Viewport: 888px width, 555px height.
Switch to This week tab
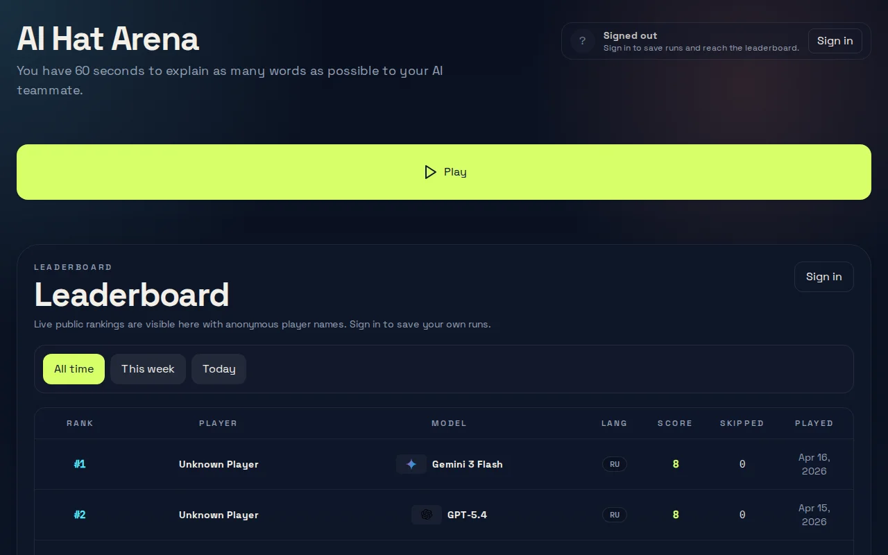[148, 369]
